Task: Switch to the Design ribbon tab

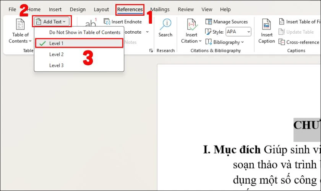Action: coord(78,10)
